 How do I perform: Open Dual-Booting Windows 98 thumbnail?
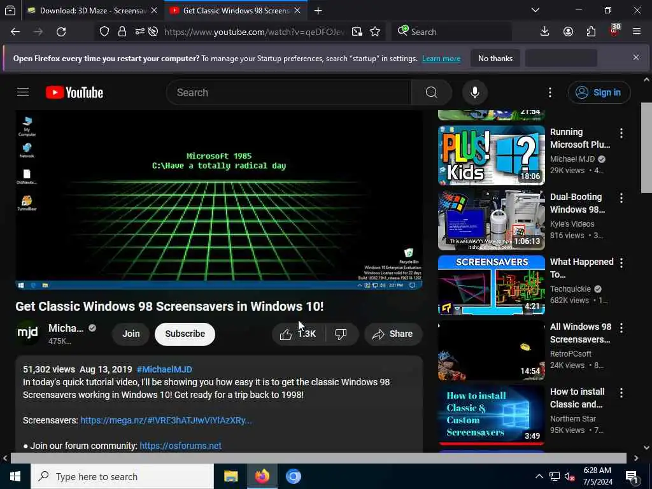[492, 220]
